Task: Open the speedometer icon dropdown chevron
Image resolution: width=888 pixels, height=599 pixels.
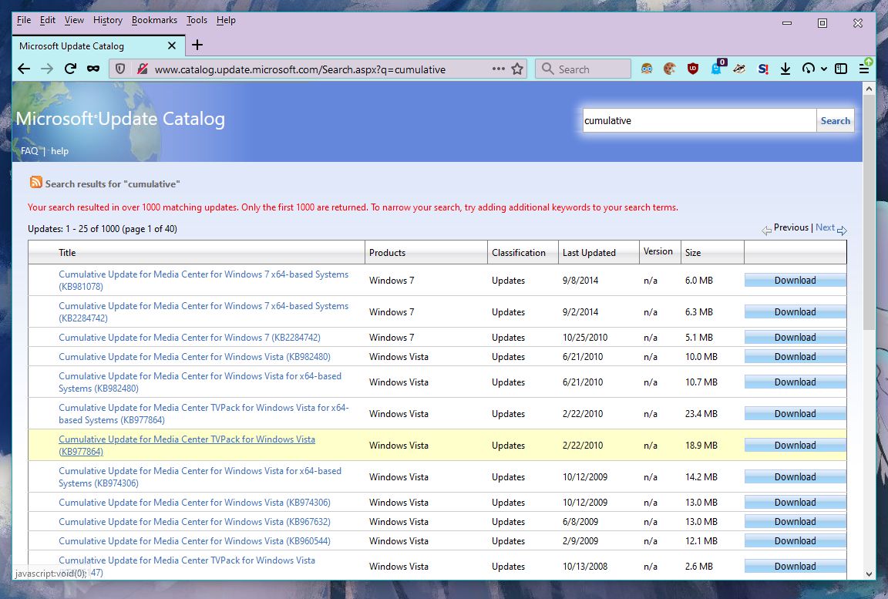Action: tap(823, 69)
